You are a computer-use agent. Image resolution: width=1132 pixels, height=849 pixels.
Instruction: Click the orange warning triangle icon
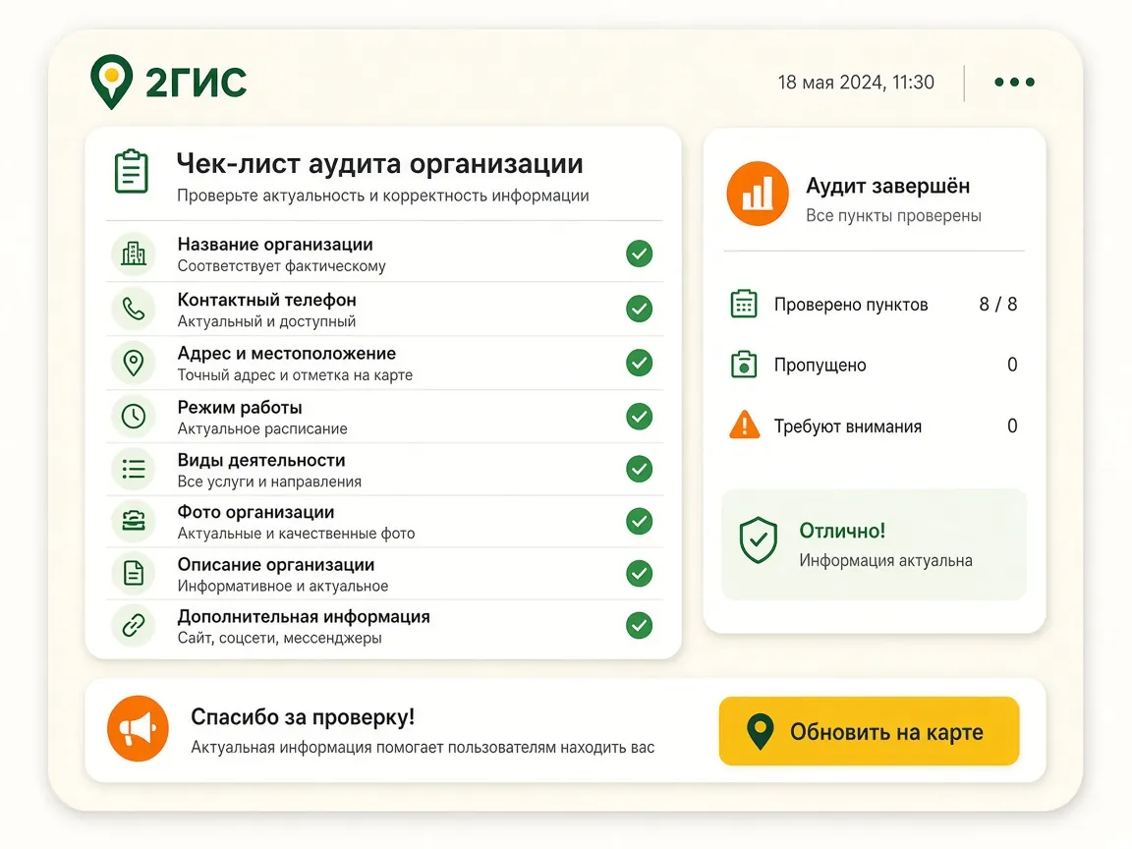point(744,424)
